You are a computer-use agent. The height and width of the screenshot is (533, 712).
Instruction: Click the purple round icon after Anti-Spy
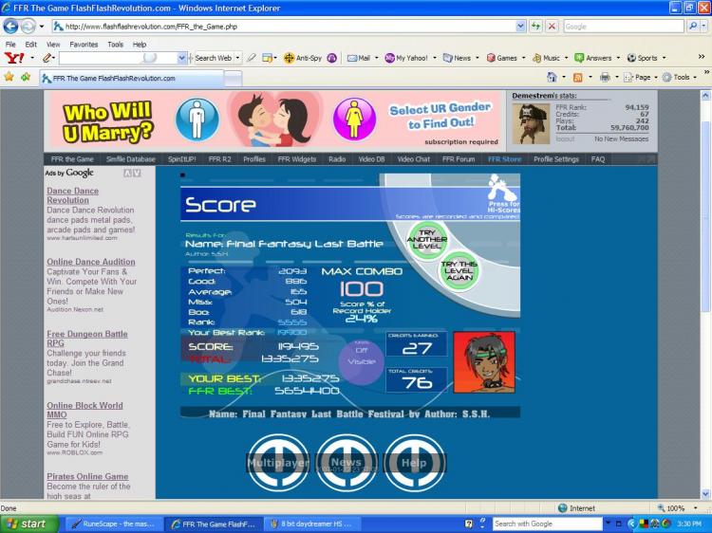pos(332,58)
